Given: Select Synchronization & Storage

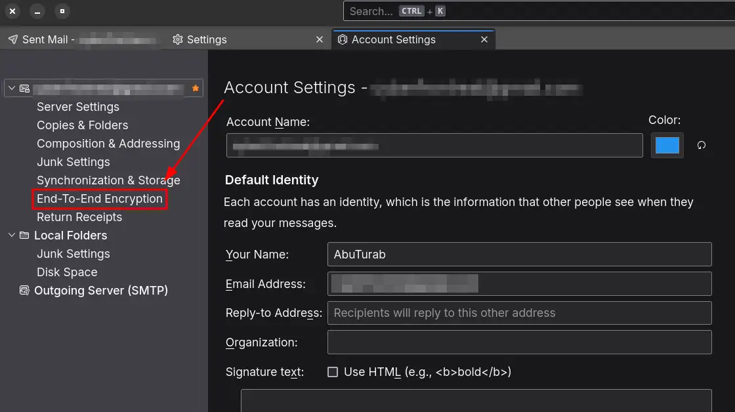Looking at the screenshot, I should 108,180.
